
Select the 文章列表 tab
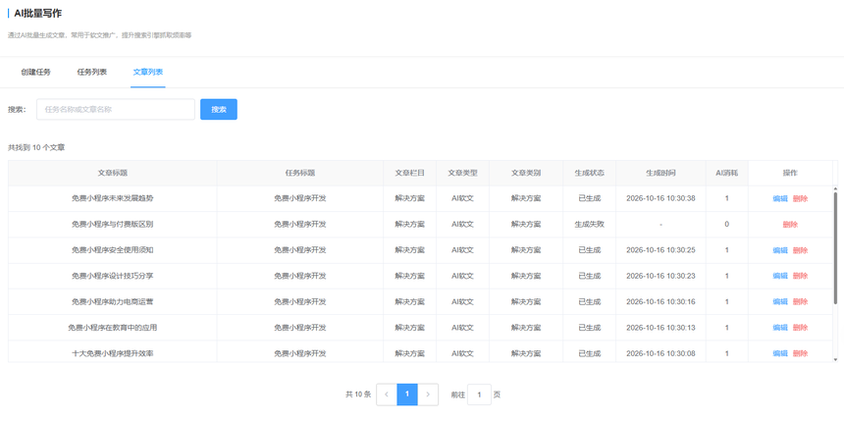[x=148, y=73]
